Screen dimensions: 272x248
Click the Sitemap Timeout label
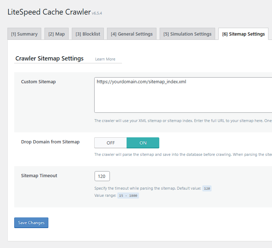coord(39,176)
